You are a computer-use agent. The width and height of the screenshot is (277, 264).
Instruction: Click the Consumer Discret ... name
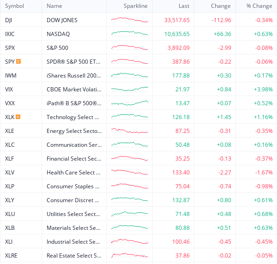point(73,200)
